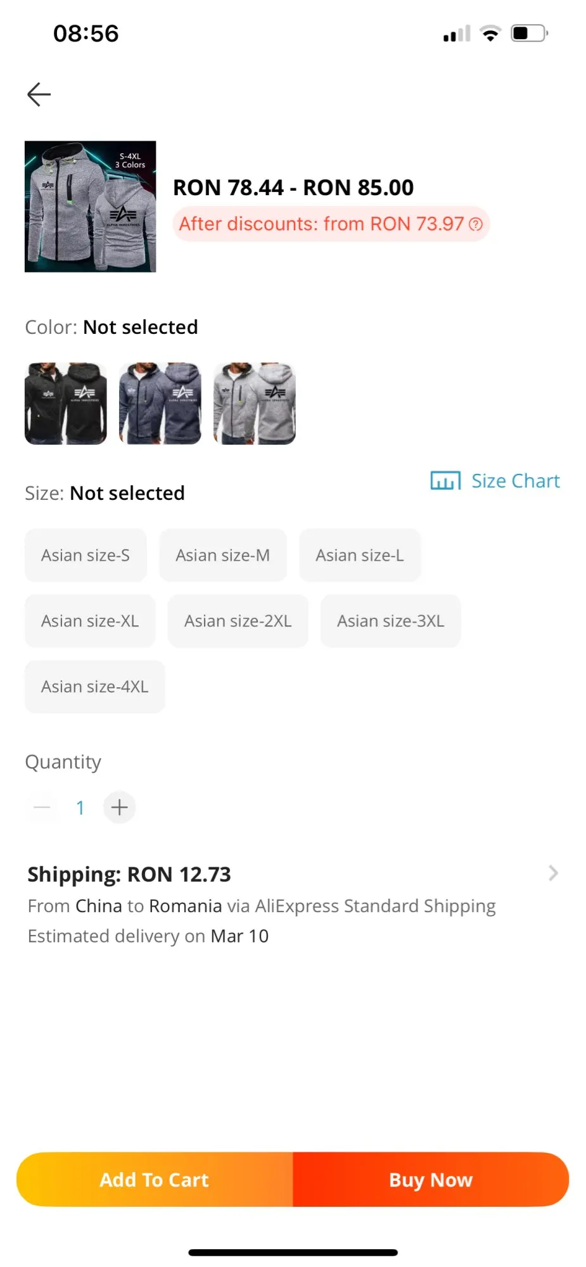Select Asian size-S option

pyautogui.click(x=86, y=556)
